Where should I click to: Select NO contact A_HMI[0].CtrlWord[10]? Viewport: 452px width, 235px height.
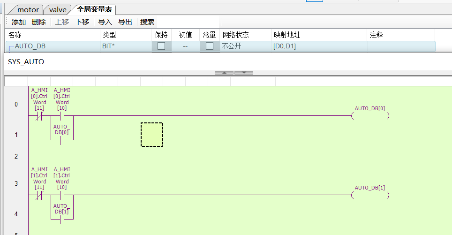[x=62, y=116]
